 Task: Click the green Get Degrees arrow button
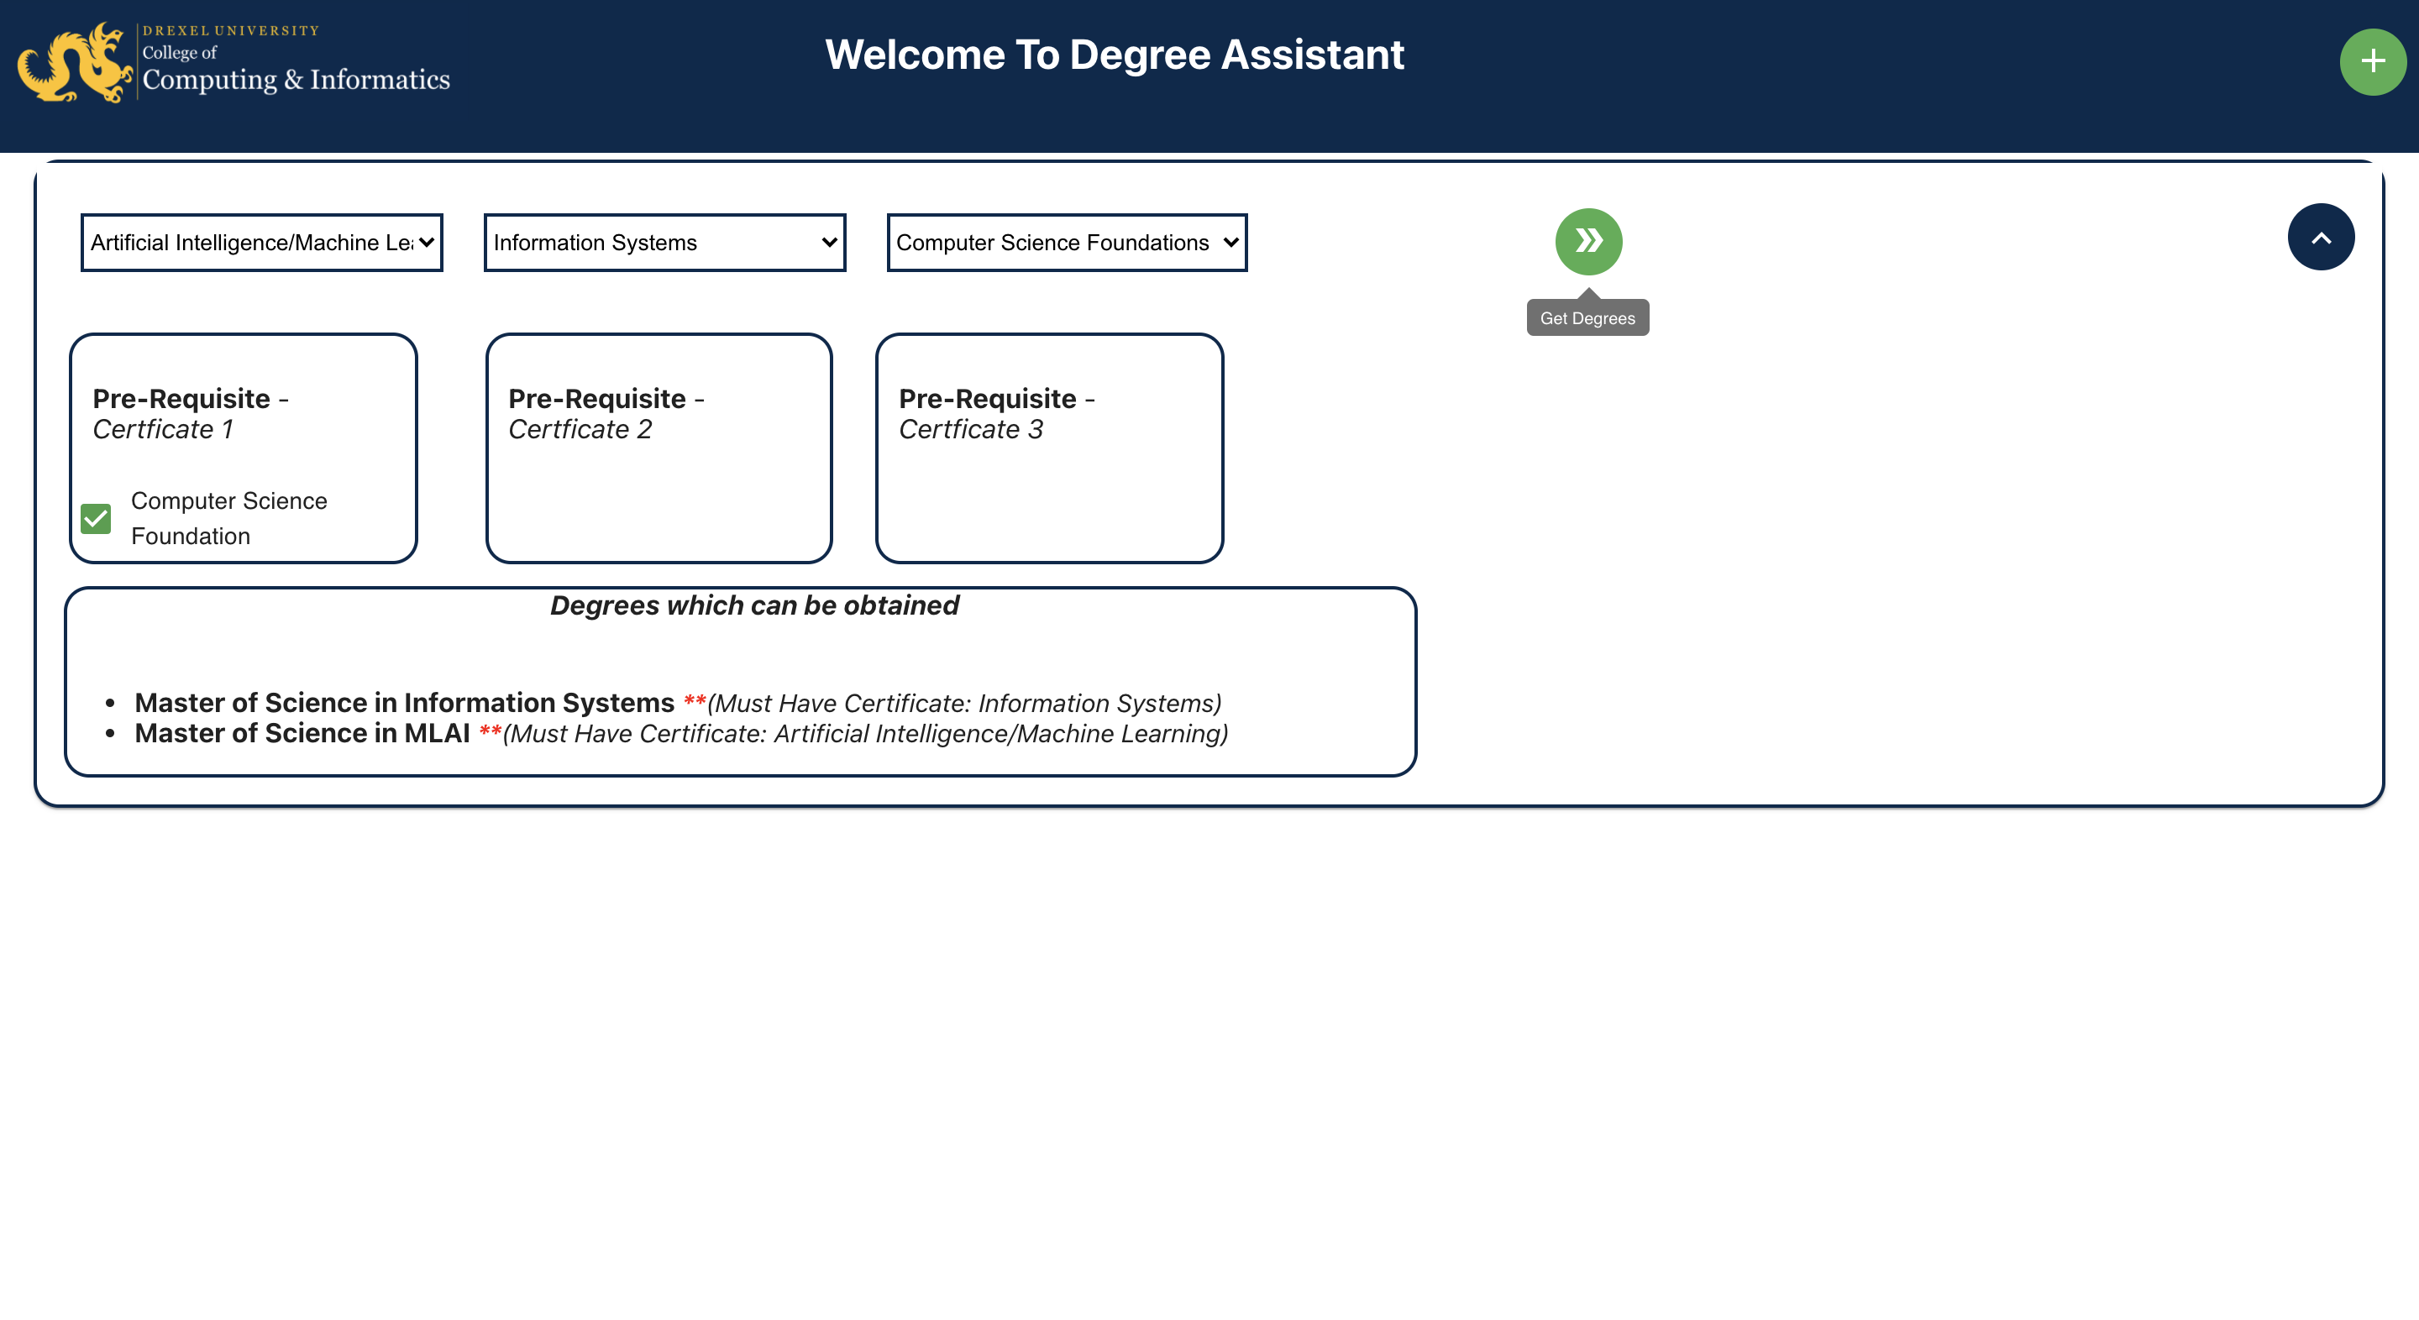point(1588,241)
